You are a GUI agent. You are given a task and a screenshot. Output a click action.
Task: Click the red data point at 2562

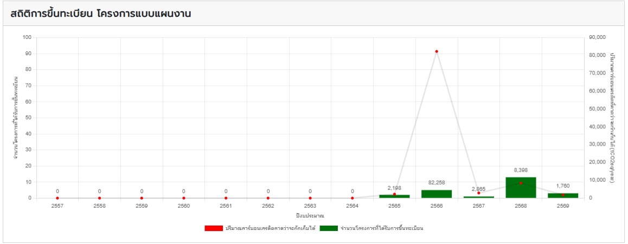[x=268, y=198]
